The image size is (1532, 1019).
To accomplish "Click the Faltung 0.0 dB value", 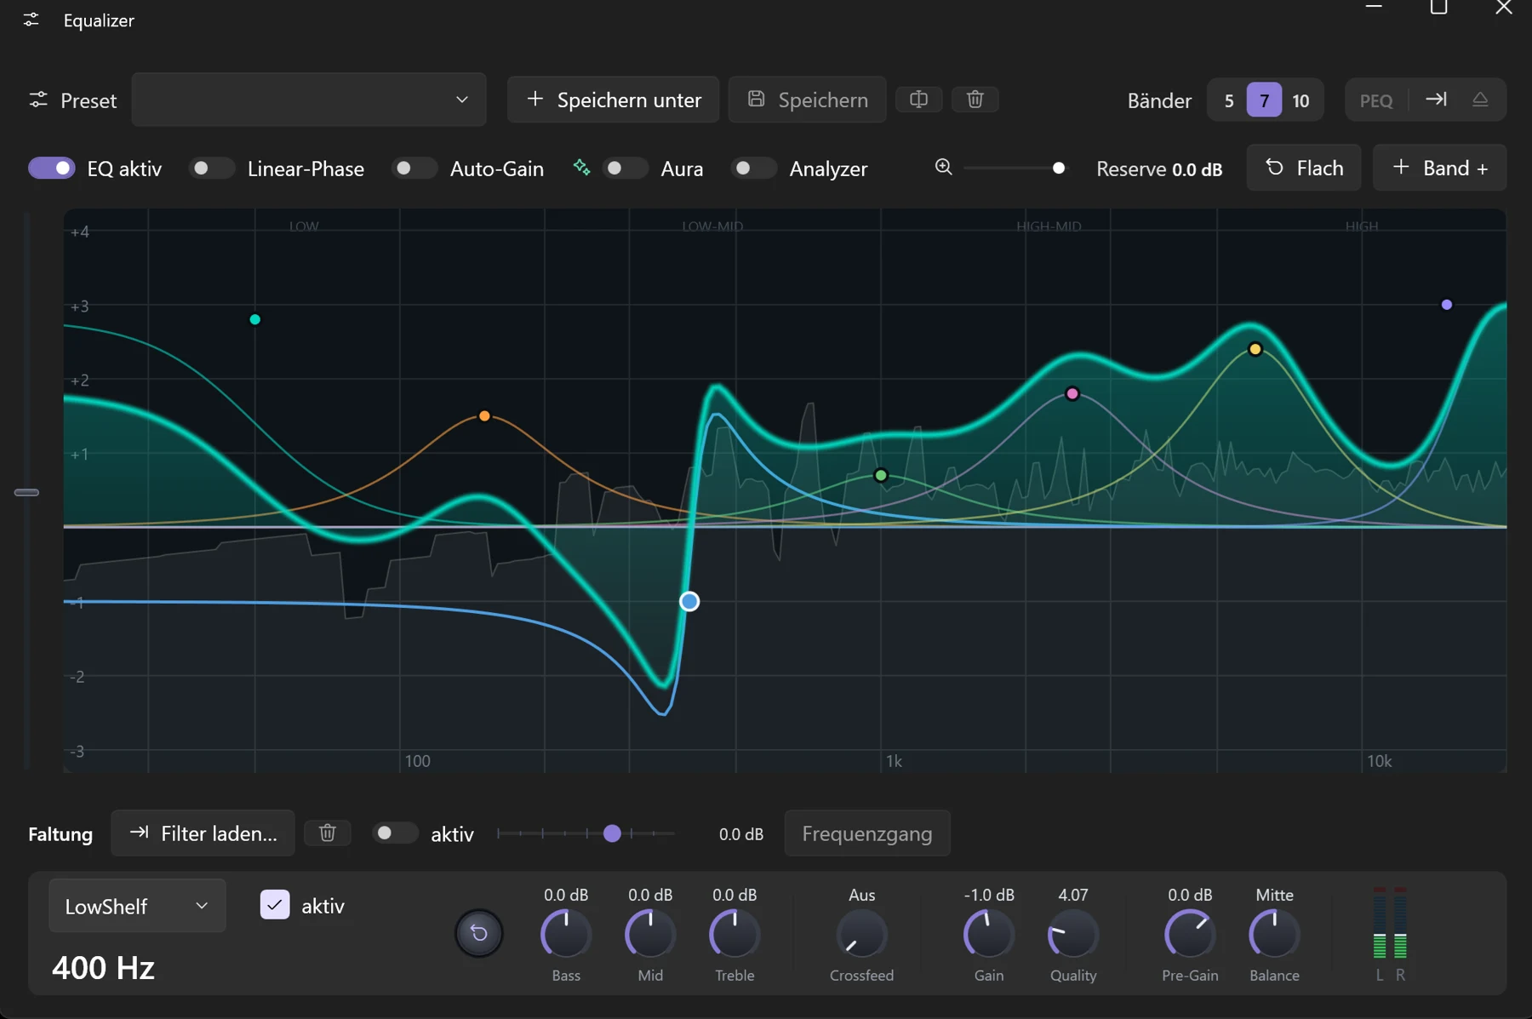I will coord(741,834).
